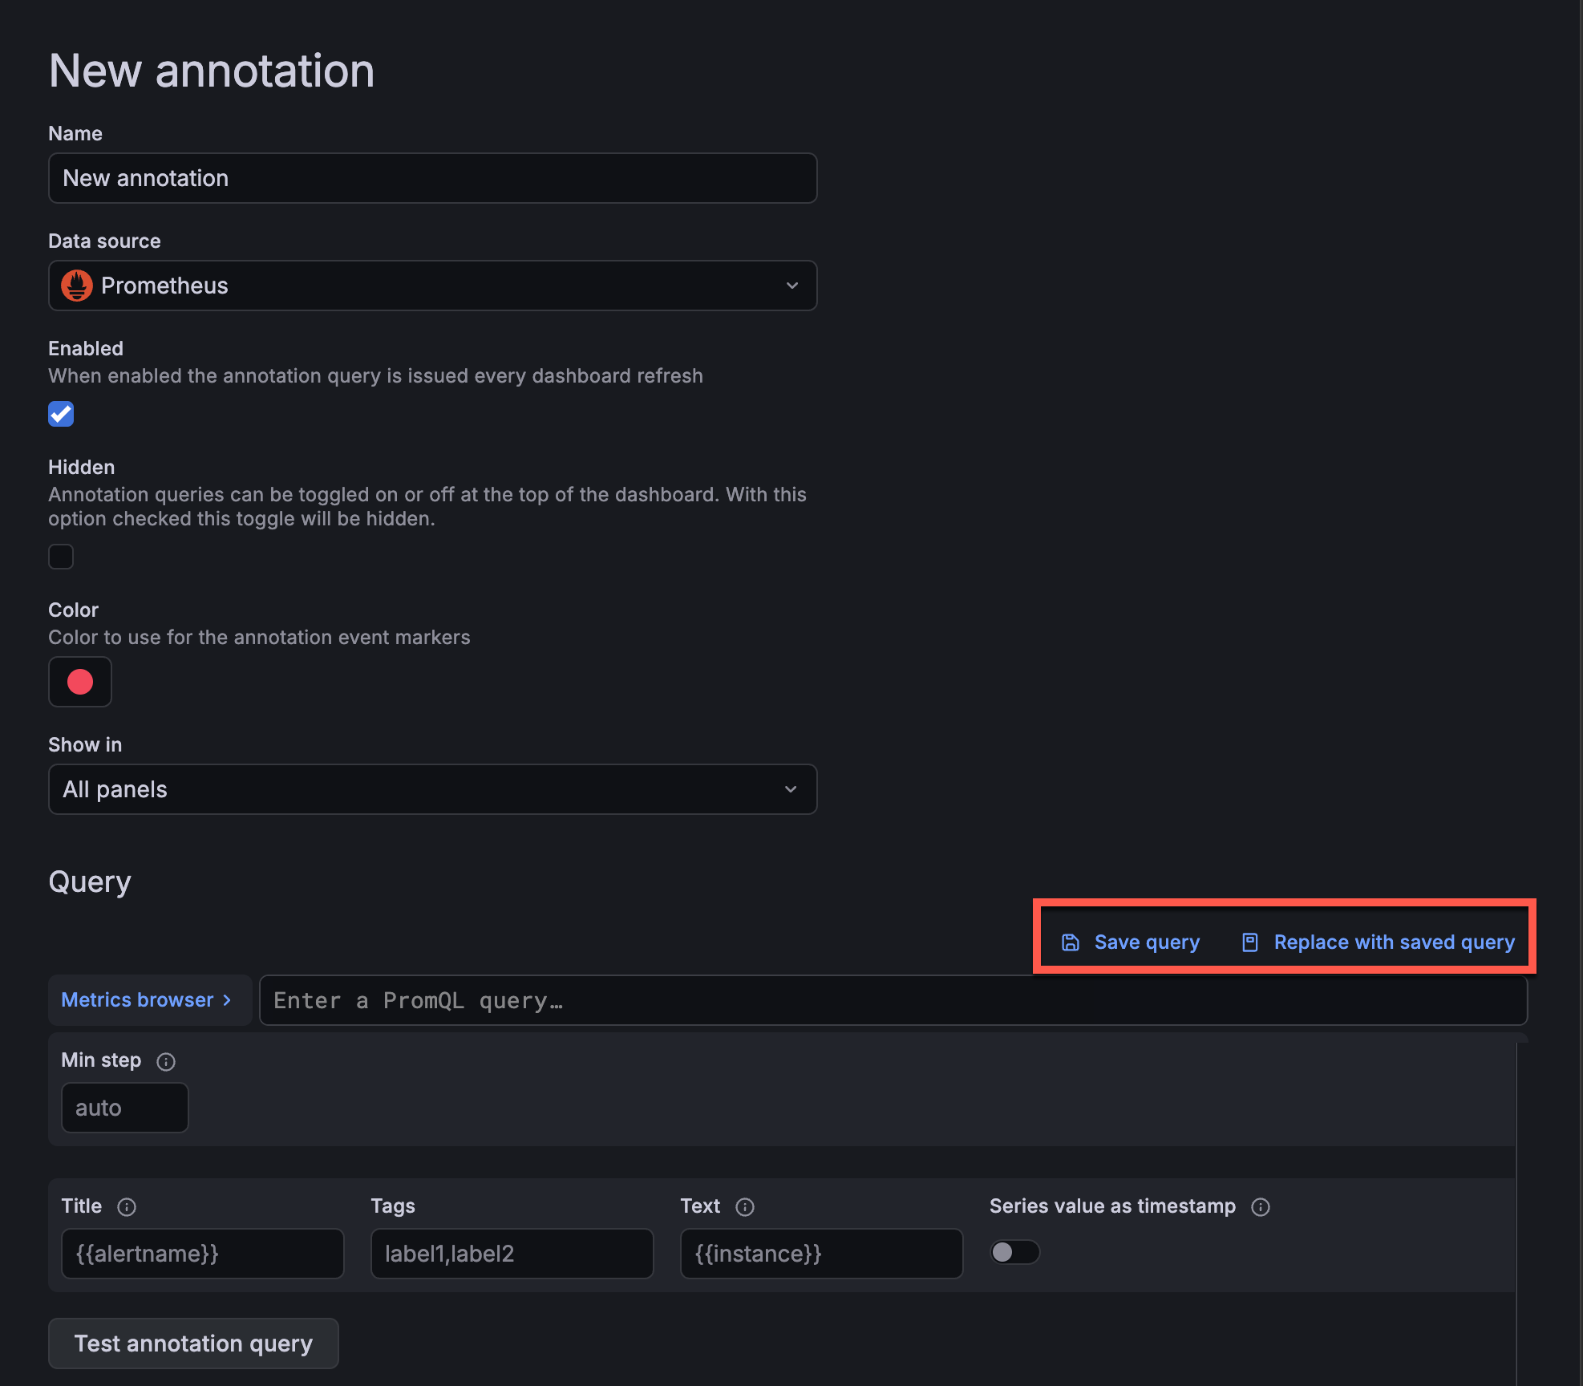
Task: Open the annotation color picker
Action: point(80,682)
